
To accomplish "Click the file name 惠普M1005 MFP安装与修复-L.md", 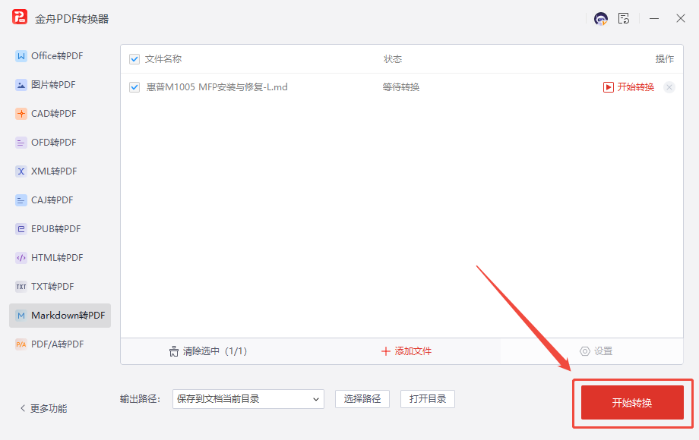I will [x=217, y=87].
